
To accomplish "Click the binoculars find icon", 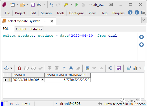I will pos(71,68).
